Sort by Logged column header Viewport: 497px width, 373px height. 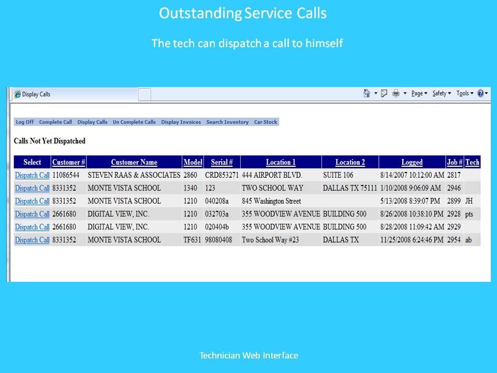point(412,162)
